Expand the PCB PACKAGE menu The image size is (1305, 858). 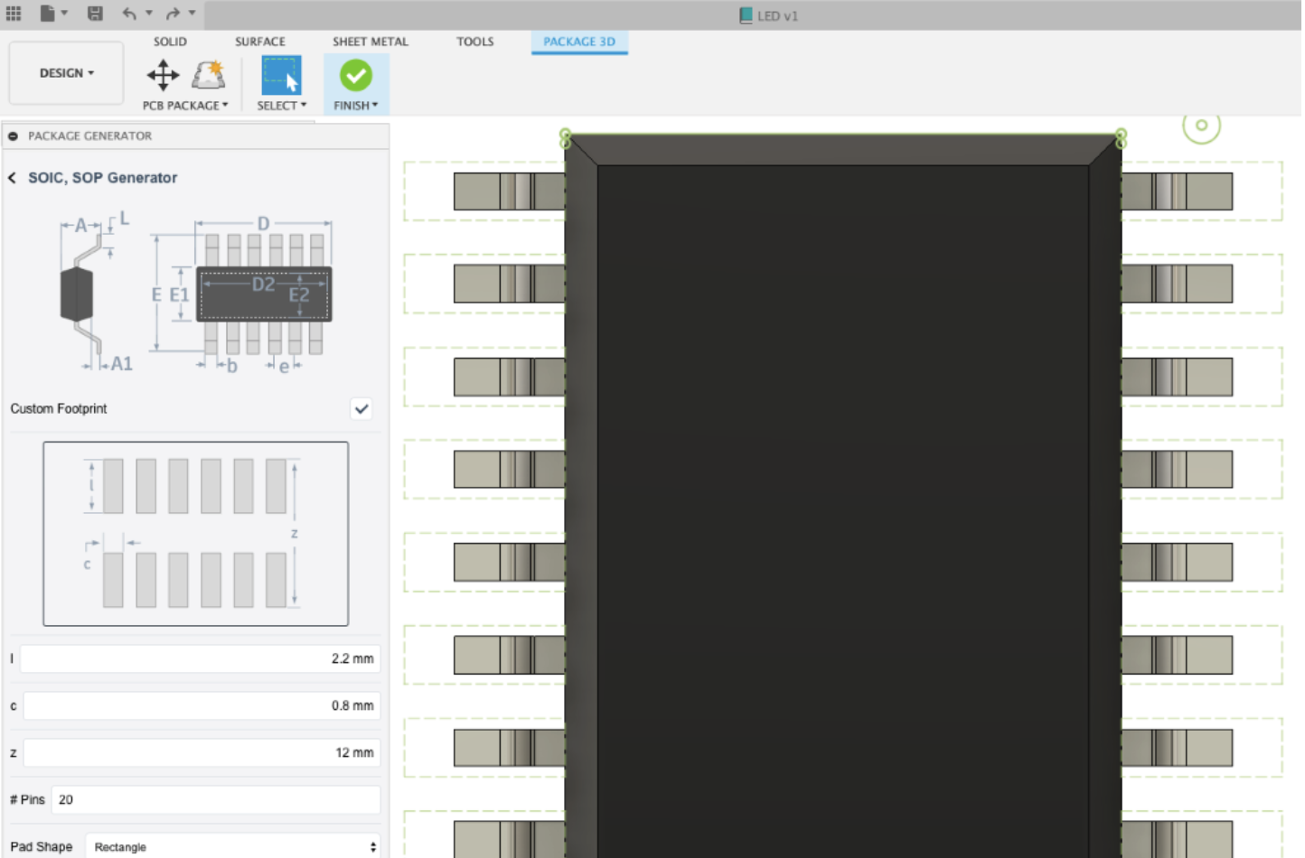pyautogui.click(x=185, y=106)
